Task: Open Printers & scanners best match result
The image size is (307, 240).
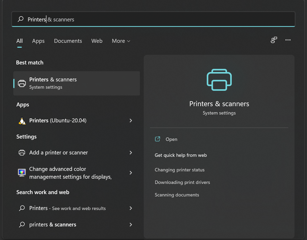Action: point(77,83)
